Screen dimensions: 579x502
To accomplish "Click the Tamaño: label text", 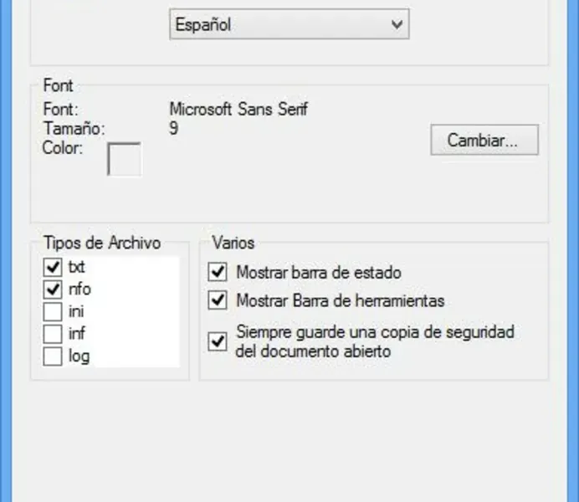I will click(x=74, y=129).
